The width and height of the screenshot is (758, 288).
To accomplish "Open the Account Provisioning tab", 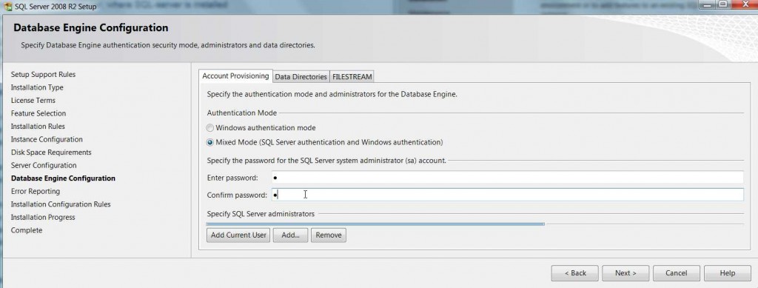I will click(x=235, y=76).
